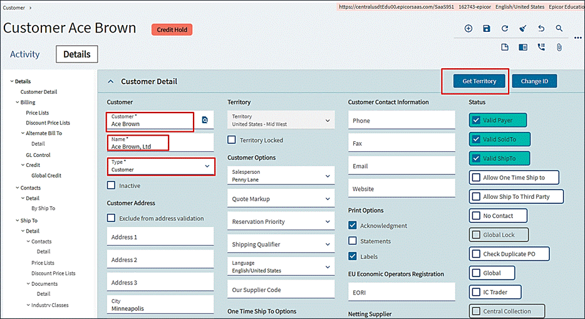Uncheck Acknowledgment print option

tap(353, 225)
